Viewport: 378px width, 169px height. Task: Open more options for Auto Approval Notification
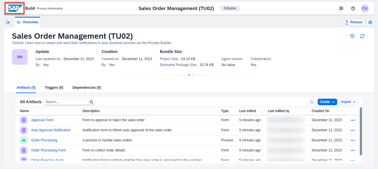coord(353,130)
